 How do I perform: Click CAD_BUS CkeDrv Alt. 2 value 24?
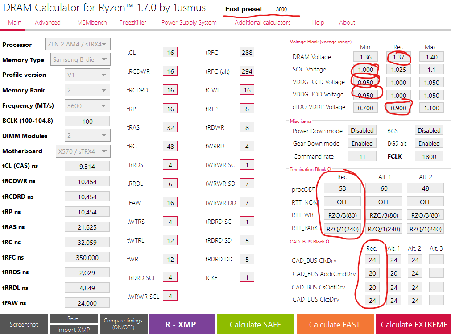(x=415, y=301)
